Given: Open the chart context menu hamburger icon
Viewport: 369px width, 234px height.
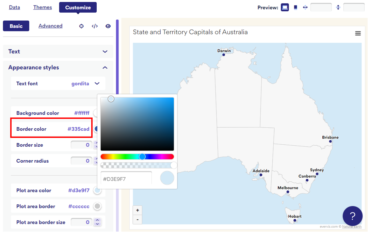Looking at the screenshot, I should [x=358, y=33].
